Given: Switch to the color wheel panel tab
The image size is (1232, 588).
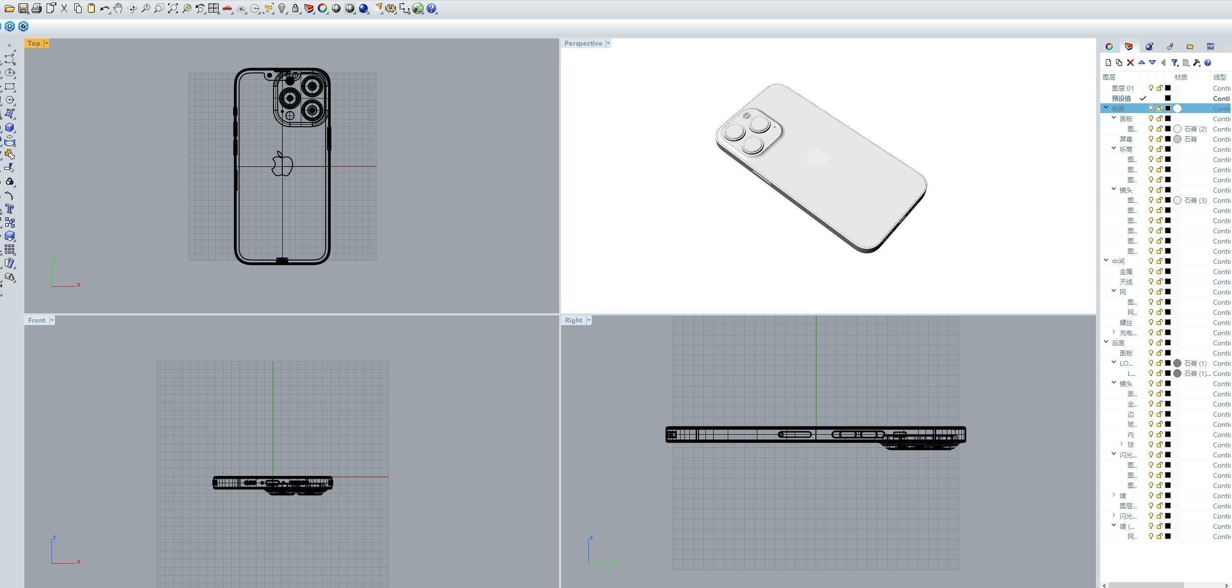Looking at the screenshot, I should [x=1109, y=47].
